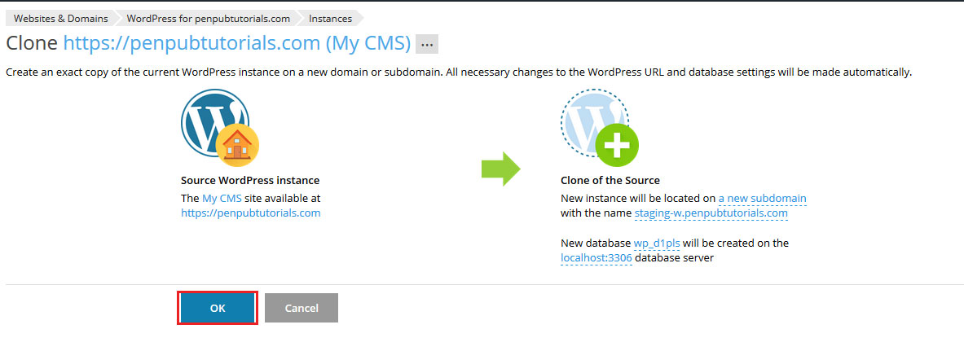This screenshot has height=351, width=964.
Task: Click the Cancel button
Action: pyautogui.click(x=302, y=308)
